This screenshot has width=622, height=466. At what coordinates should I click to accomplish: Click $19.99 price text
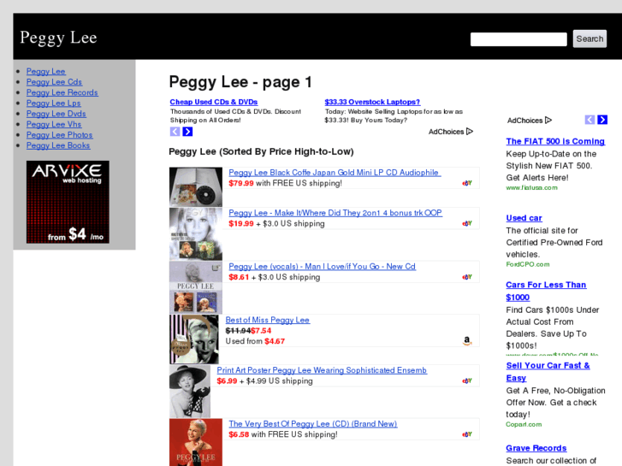[x=241, y=224]
